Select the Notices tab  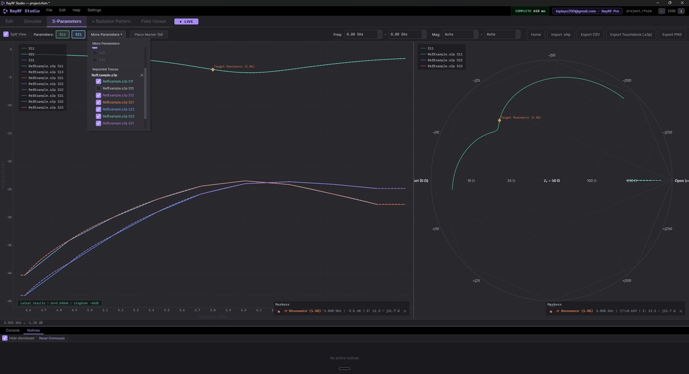click(x=34, y=330)
